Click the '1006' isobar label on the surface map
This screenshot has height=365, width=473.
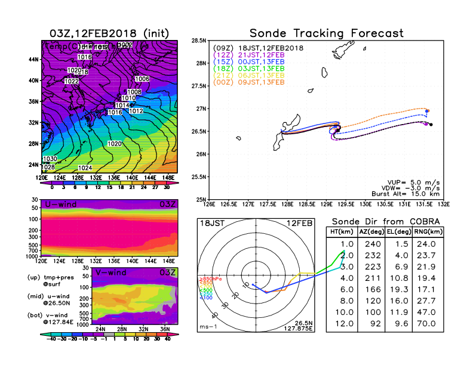(142, 79)
